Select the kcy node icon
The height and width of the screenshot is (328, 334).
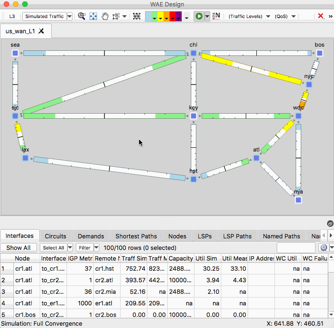[x=194, y=116]
